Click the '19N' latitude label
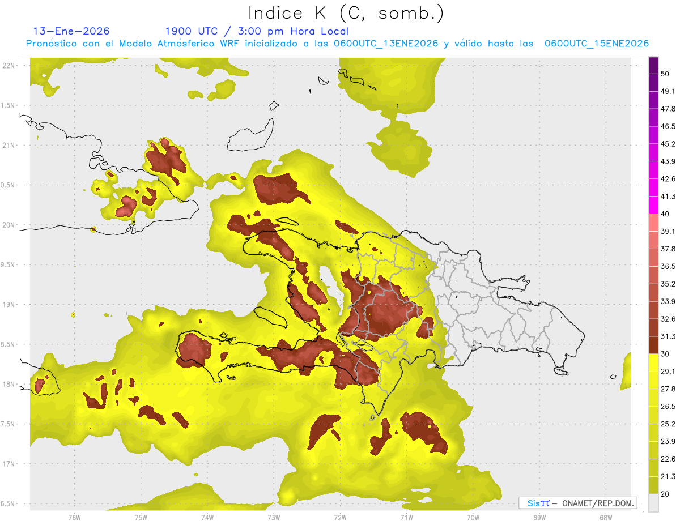The image size is (680, 525). click(10, 304)
